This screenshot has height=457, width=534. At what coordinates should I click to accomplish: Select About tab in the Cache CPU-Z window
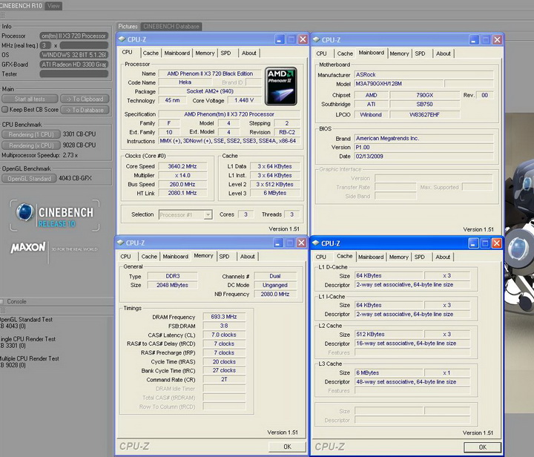(x=443, y=257)
